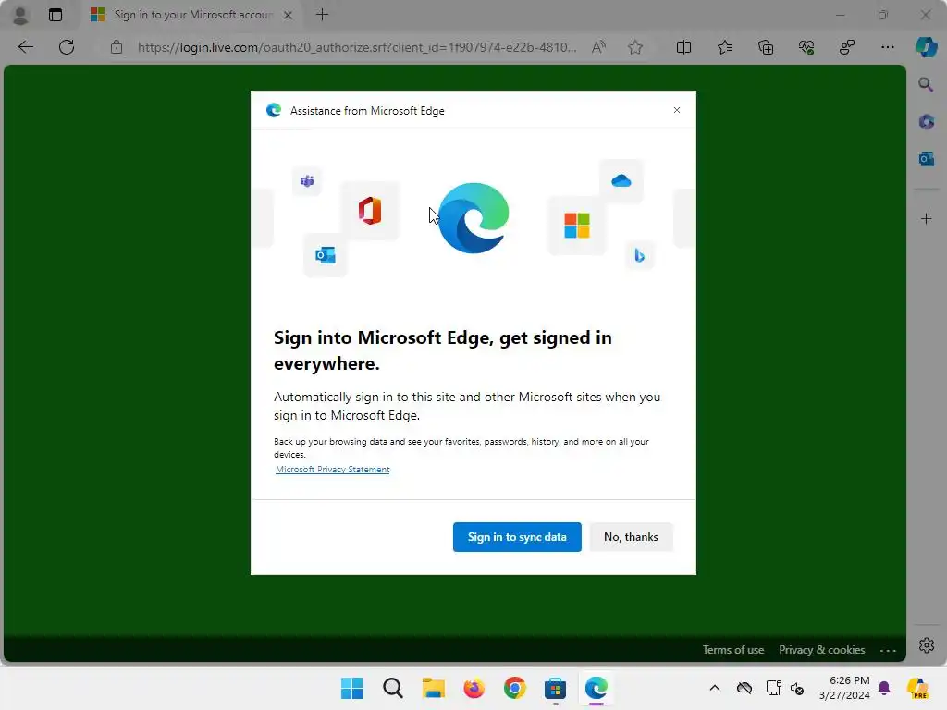The image size is (947, 710).
Task: Open sidebar settings gear icon
Action: coord(926,645)
